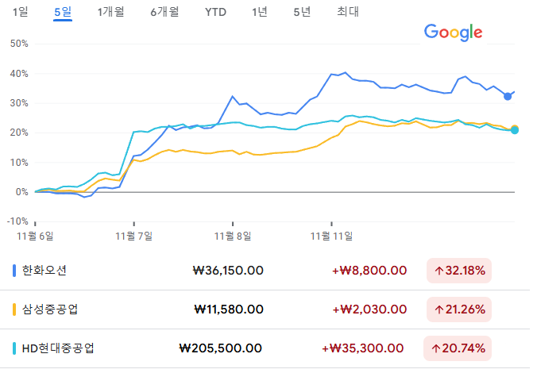Click the 20% y-axis label
Screen dimensions: 537x373
point(19,133)
